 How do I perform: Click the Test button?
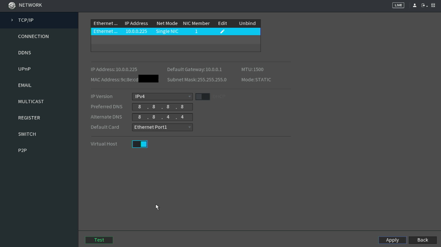pos(99,240)
